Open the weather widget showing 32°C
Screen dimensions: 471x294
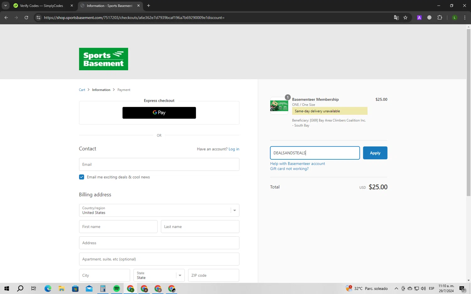click(366, 288)
